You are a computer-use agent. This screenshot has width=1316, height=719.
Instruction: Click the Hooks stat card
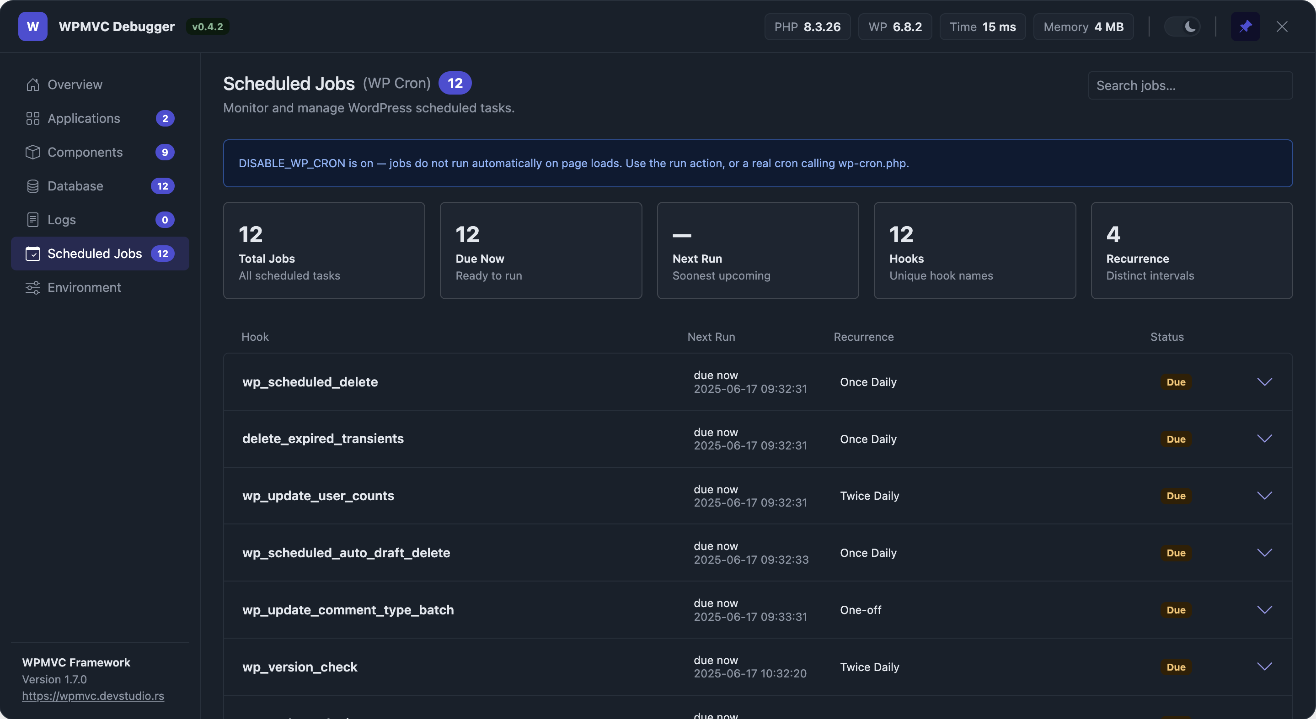975,250
